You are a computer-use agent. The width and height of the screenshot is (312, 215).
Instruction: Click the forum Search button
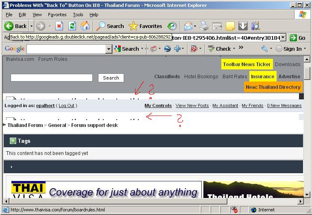[111, 78]
